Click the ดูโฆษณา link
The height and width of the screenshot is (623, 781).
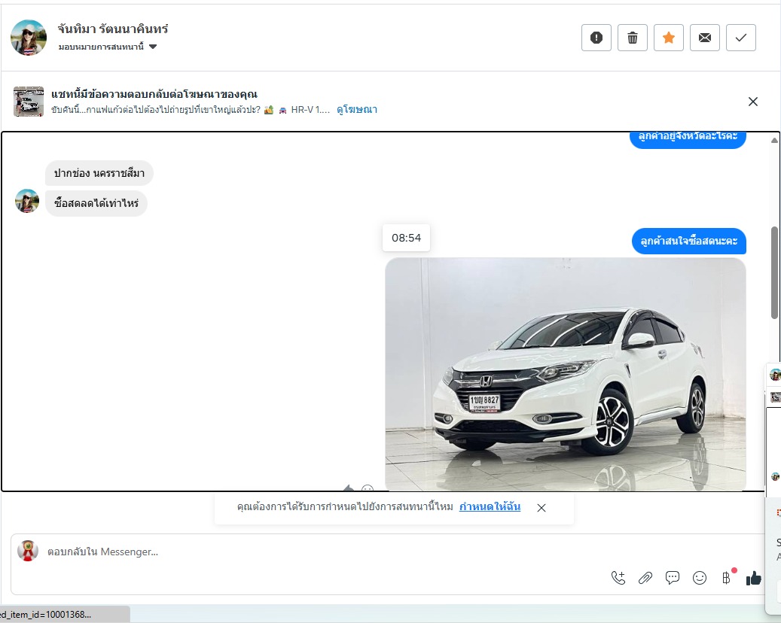click(x=357, y=110)
